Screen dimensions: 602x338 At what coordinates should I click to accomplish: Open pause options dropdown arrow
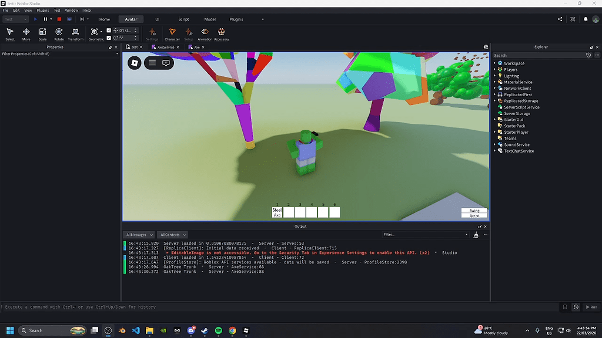coord(51,19)
